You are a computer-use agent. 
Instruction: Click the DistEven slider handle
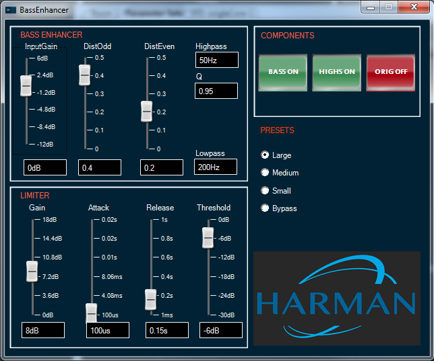[x=146, y=112]
